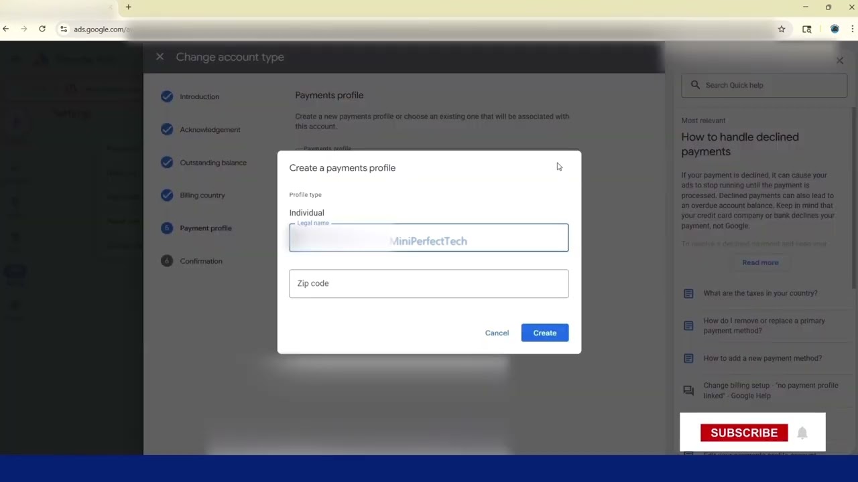Click the article icon beside add payment method
Screen dimensions: 858x482
(688, 358)
